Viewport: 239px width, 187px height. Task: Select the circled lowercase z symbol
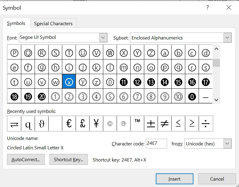click(x=96, y=82)
